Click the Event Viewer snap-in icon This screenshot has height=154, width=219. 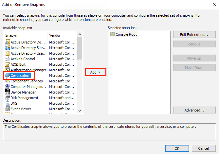pos(8,109)
